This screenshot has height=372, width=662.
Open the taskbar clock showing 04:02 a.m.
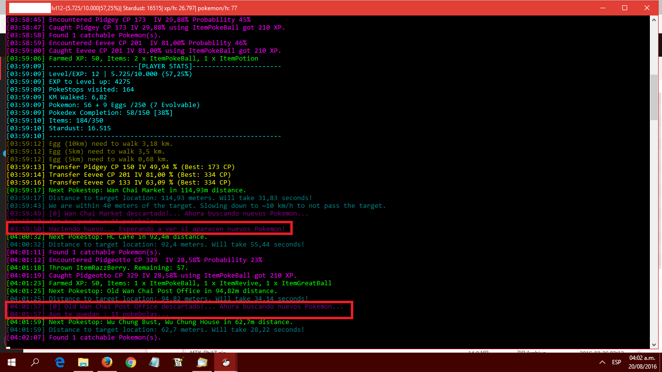(x=643, y=362)
